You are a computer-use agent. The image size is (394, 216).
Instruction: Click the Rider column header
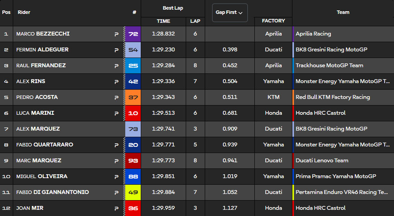[24, 12]
